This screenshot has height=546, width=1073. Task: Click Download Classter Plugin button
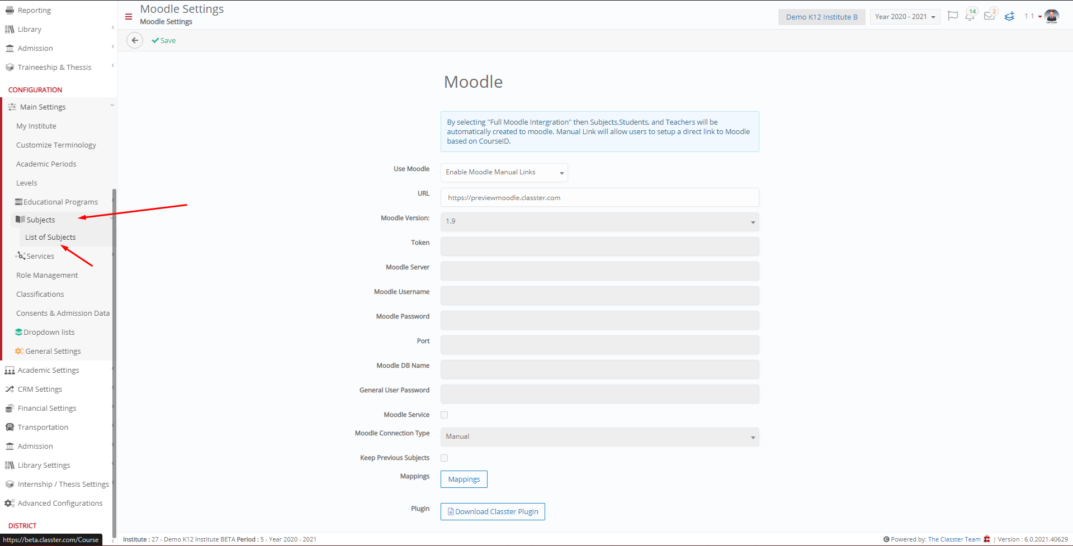tap(493, 511)
